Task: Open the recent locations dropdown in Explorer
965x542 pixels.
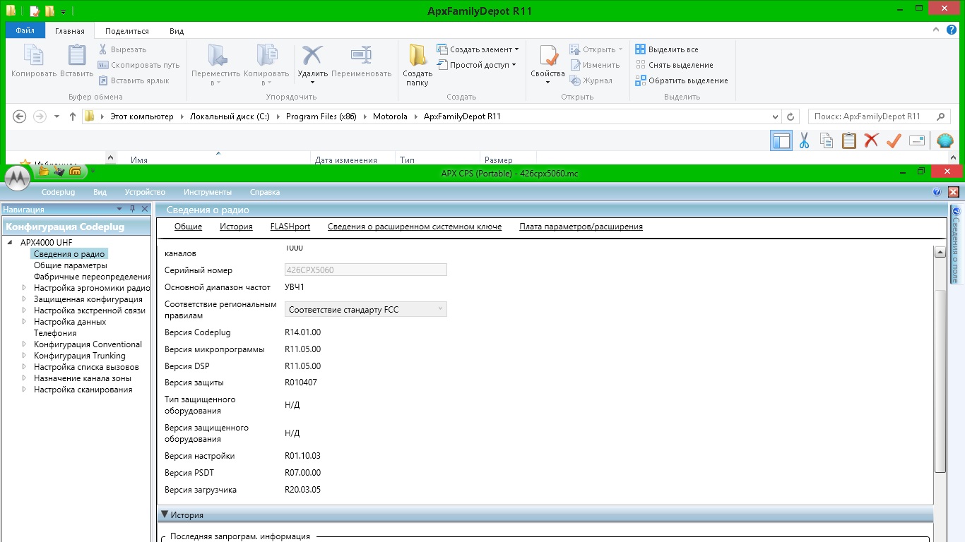Action: pos(57,116)
